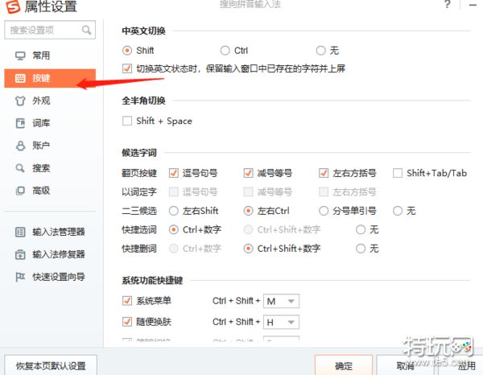Click the help question mark icon

(x=447, y=6)
